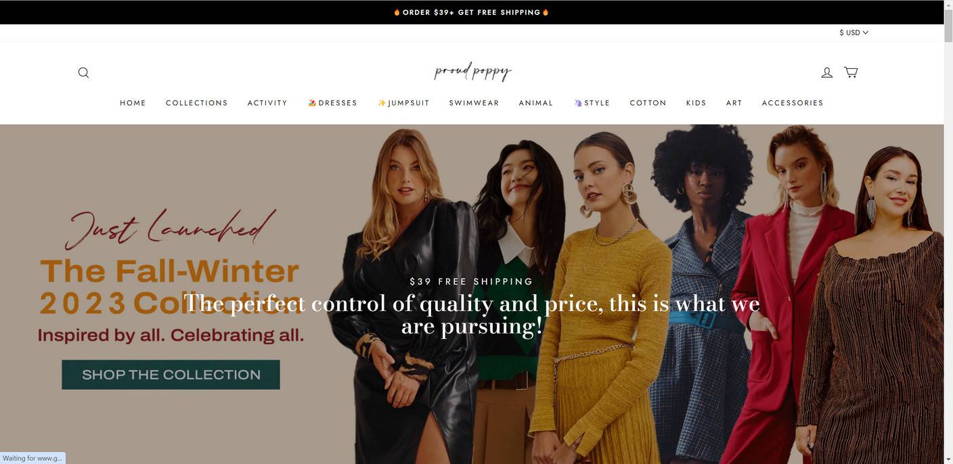Expand the USD currency selector
The width and height of the screenshot is (953, 464).
tap(854, 32)
